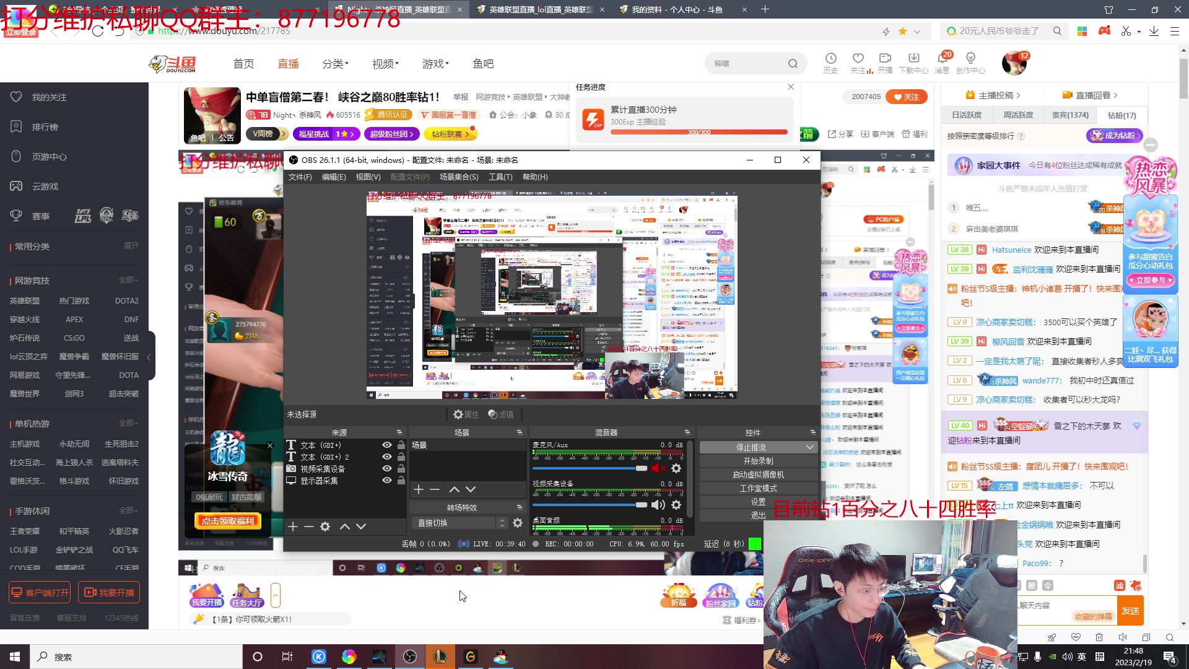Screen dimensions: 1189x669
Task: Unmute the 麦克风/Aux speaker icon
Action: click(x=658, y=468)
